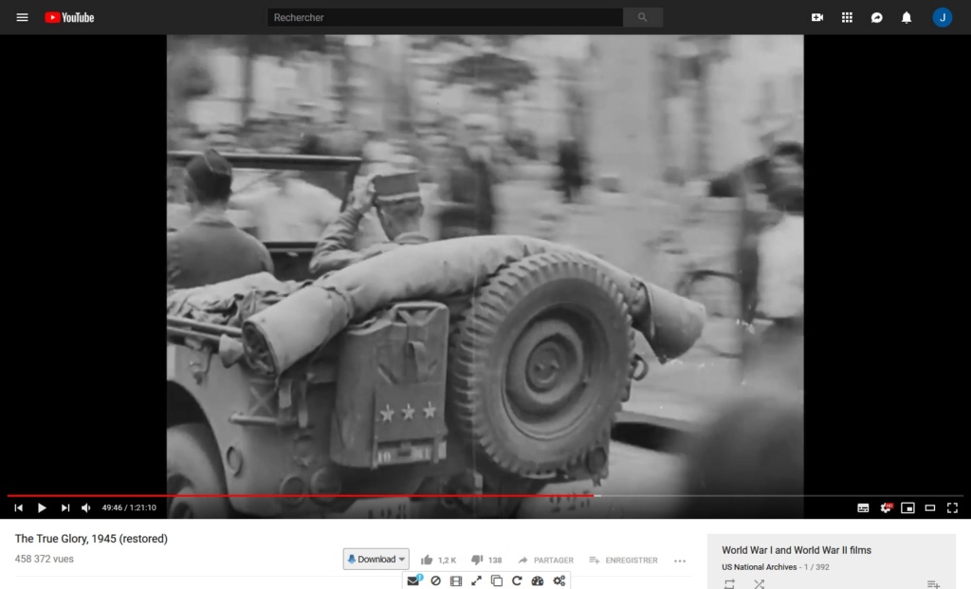The height and width of the screenshot is (589, 971).
Task: Click the magnifier search button
Action: click(643, 17)
